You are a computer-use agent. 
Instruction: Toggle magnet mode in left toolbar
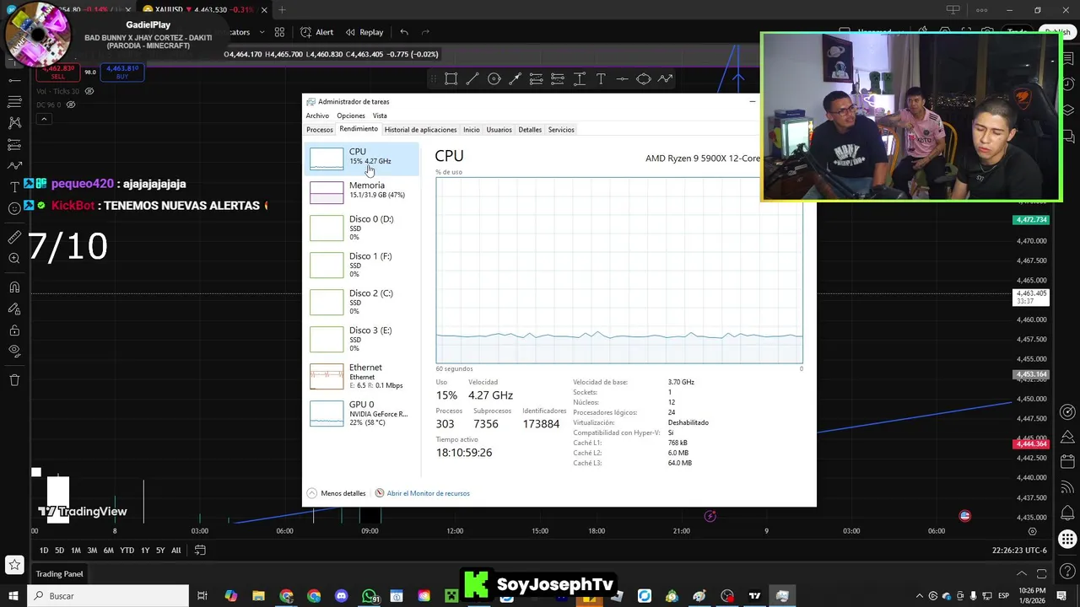pos(14,287)
